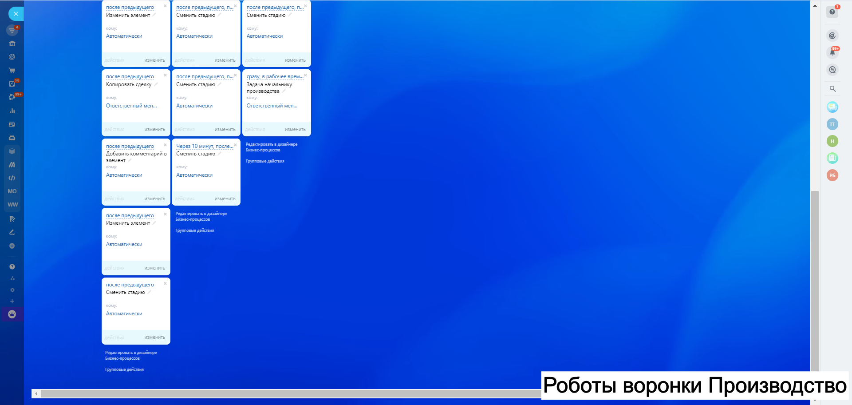Open the shopping cart icon in left sidebar
This screenshot has width=852, height=405.
12,70
